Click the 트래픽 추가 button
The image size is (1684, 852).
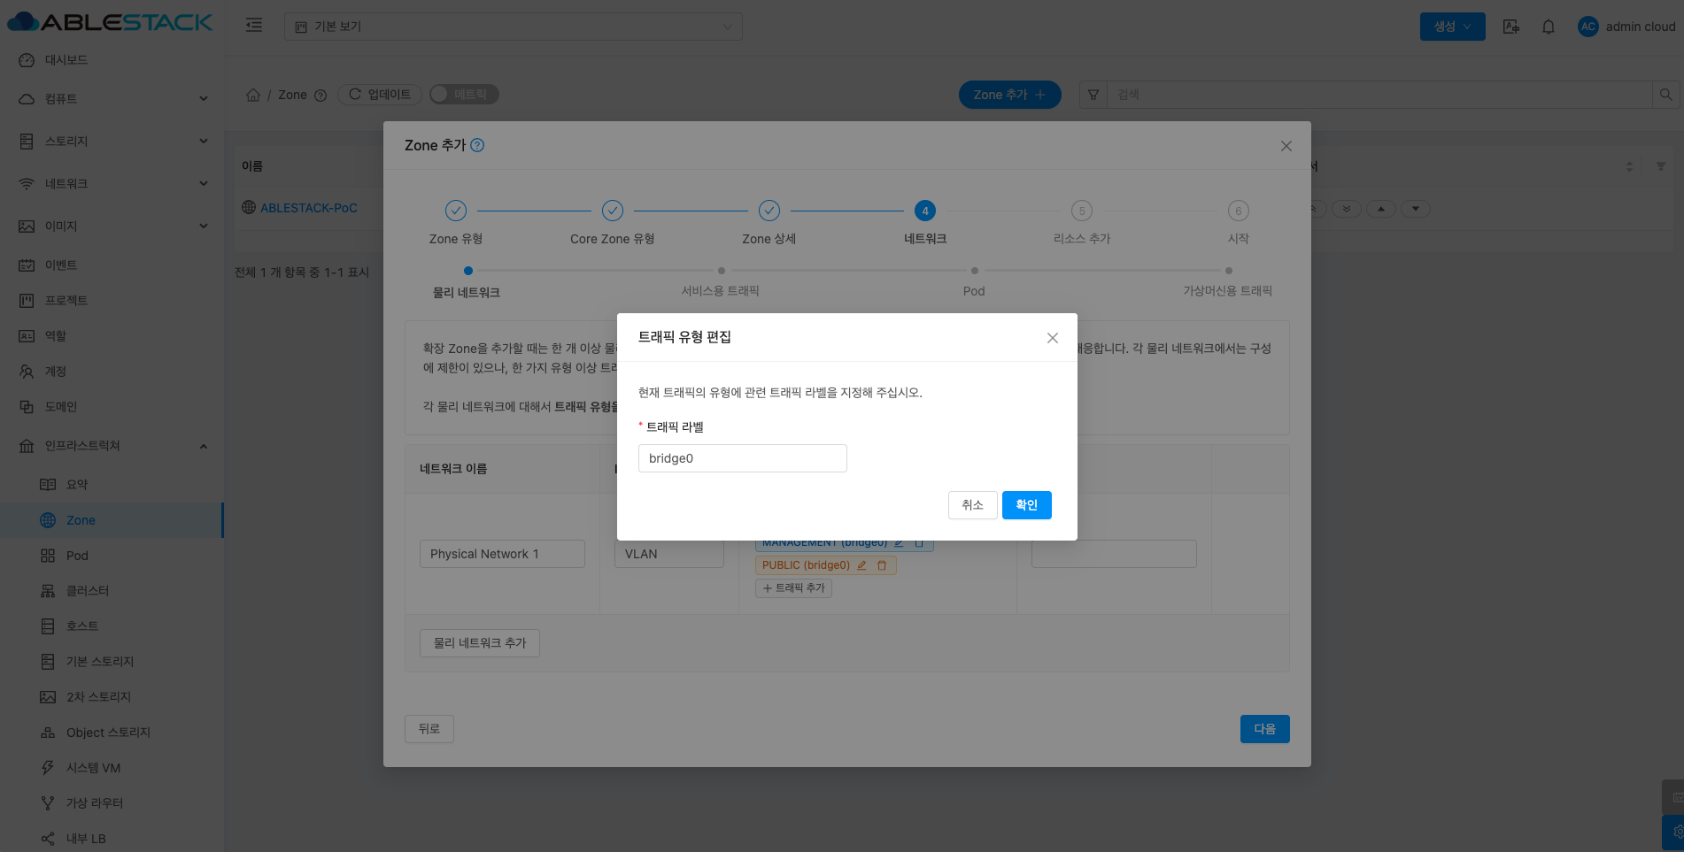tap(794, 588)
